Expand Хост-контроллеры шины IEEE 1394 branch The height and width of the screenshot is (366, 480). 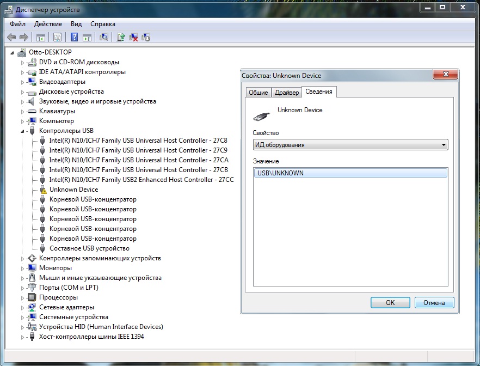[22, 337]
